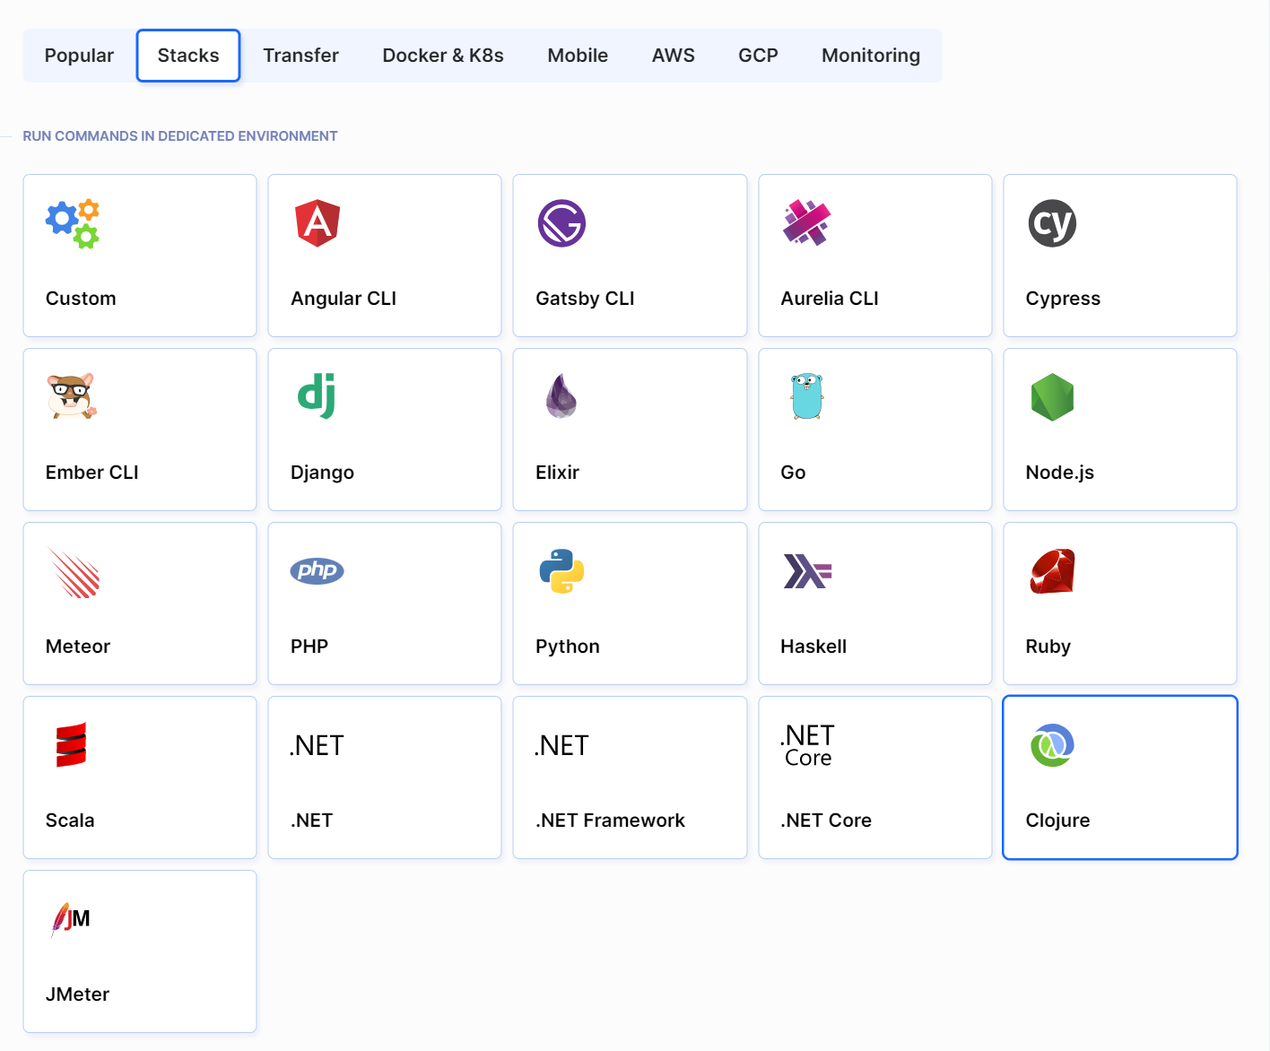
Task: Go to the Transfer tab
Action: tap(300, 56)
